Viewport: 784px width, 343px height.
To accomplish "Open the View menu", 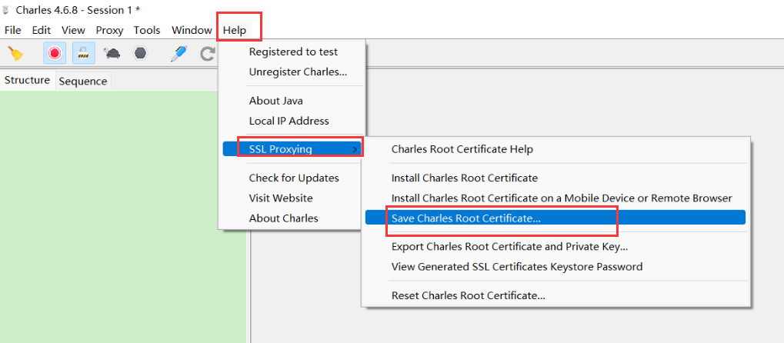I will click(73, 30).
